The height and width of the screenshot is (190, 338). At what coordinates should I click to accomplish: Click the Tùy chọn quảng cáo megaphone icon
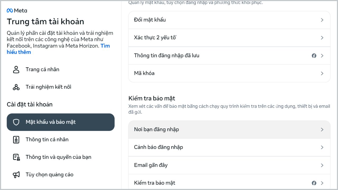pos(16,175)
